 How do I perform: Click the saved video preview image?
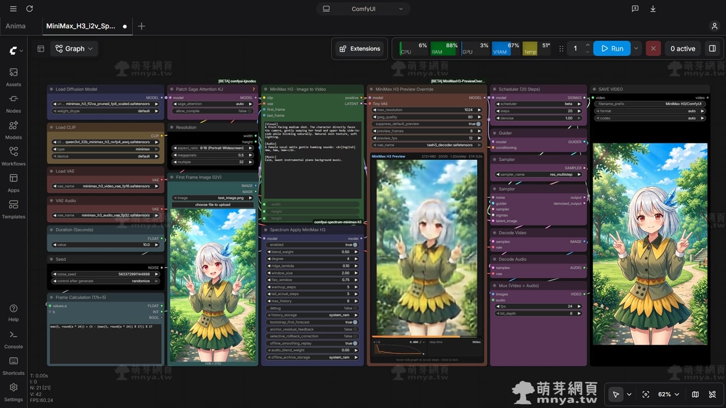coord(650,244)
